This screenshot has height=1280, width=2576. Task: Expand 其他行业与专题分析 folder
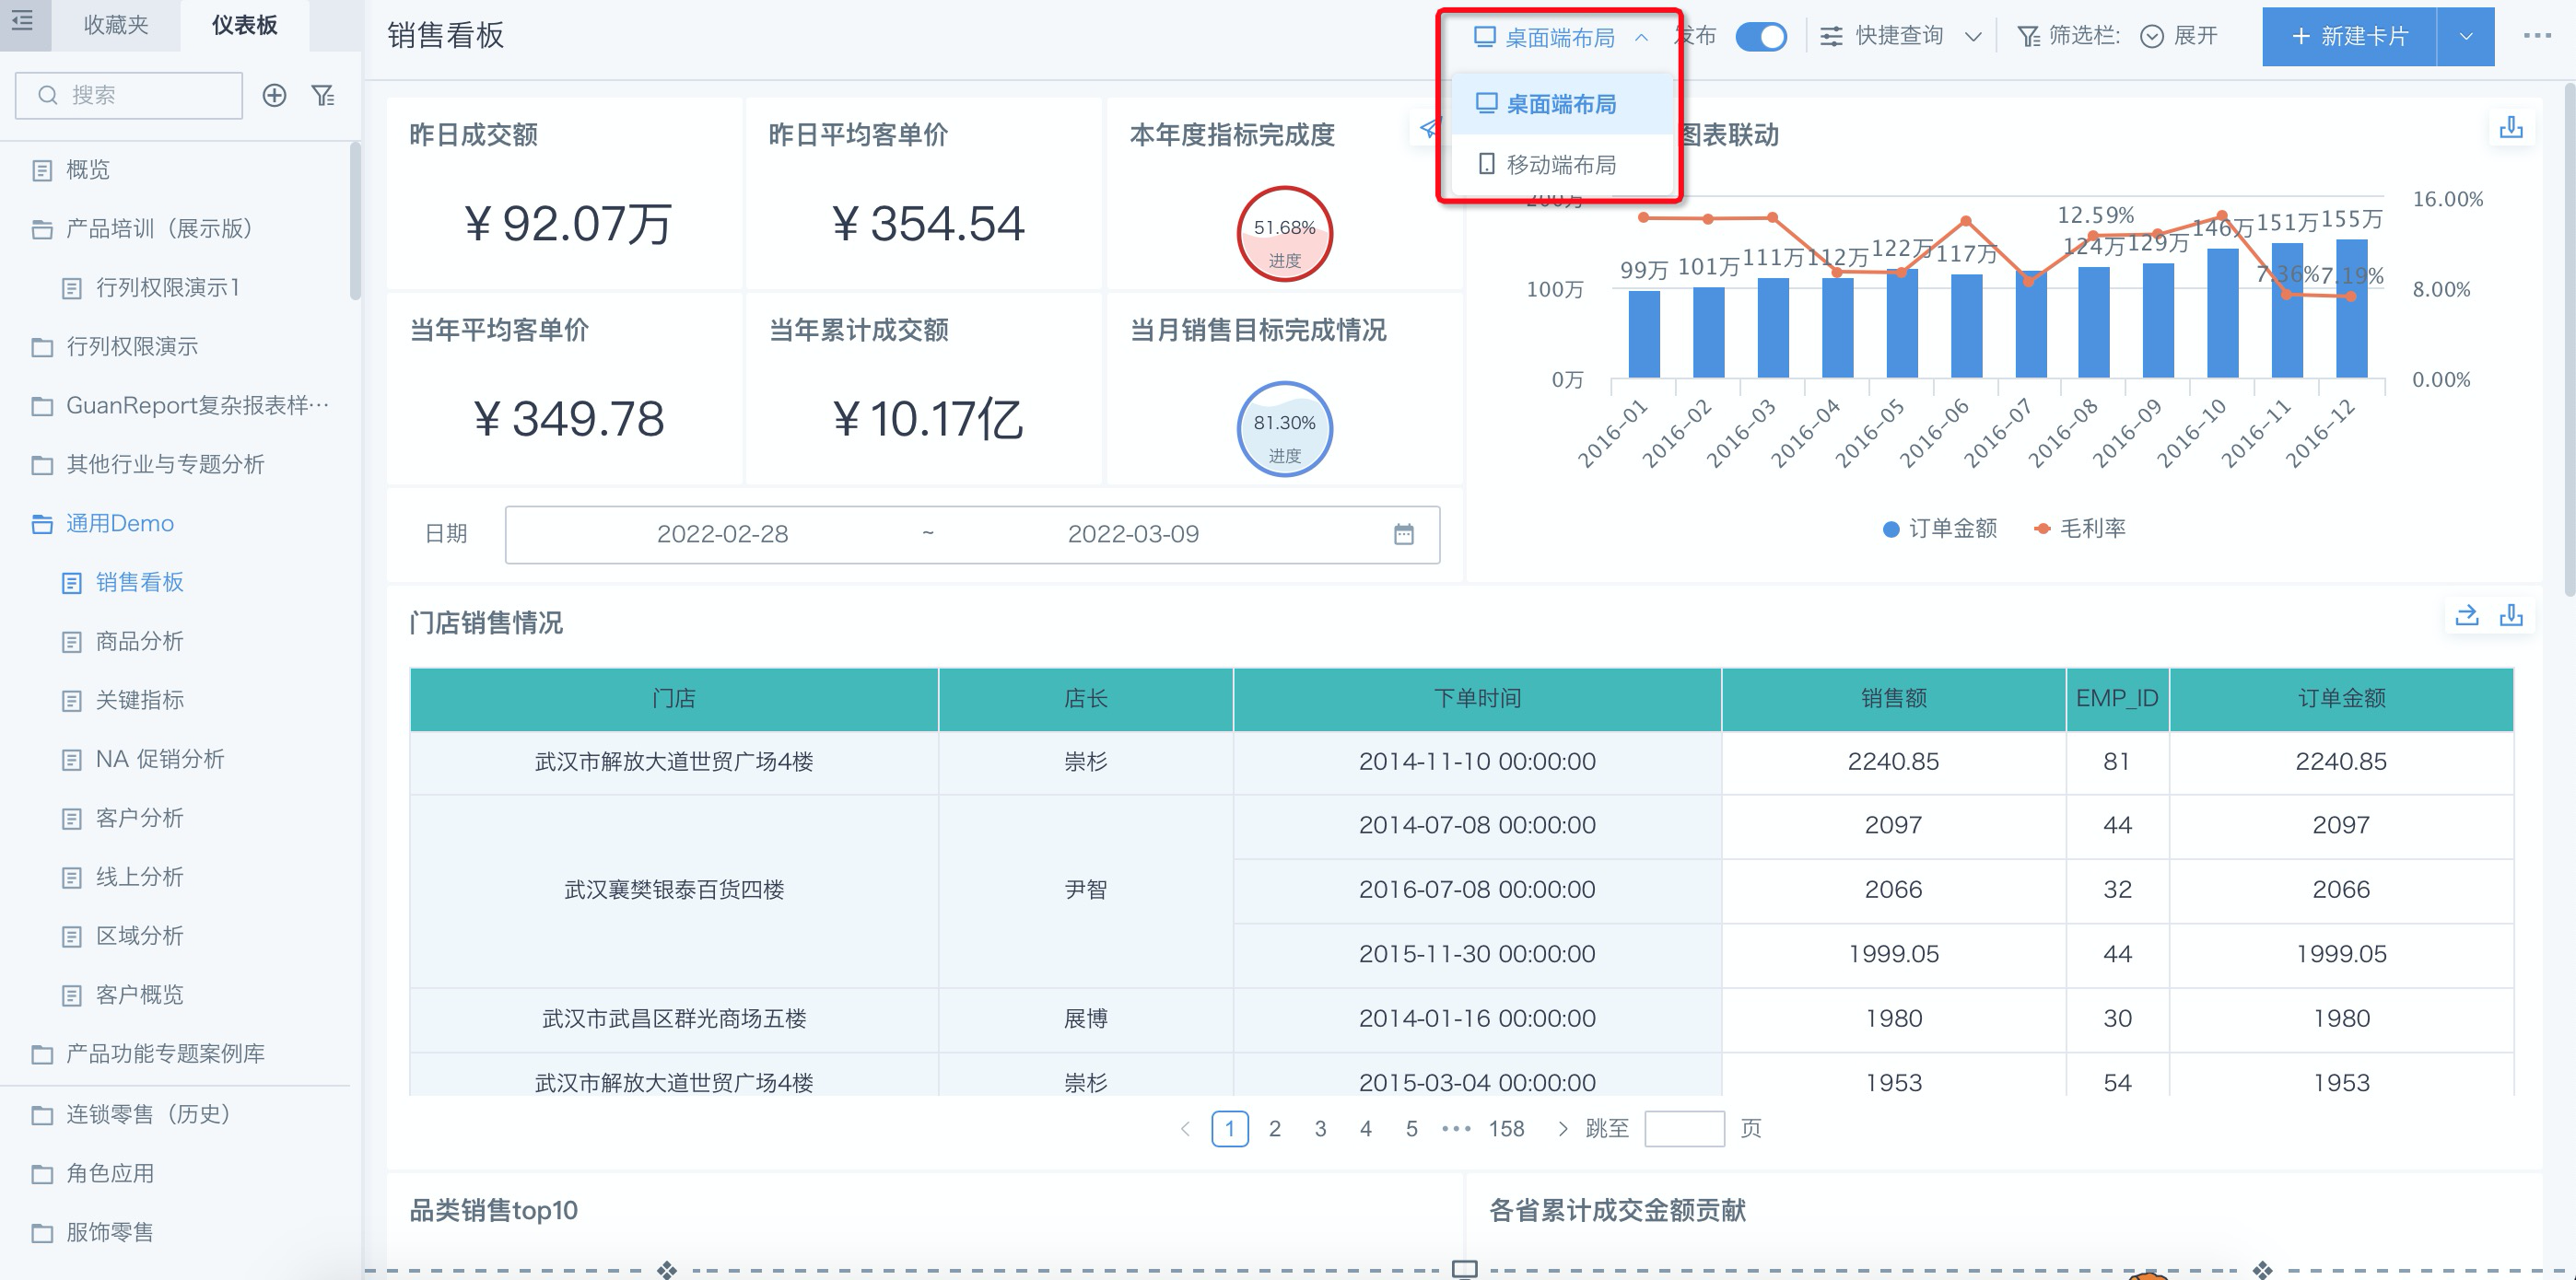[165, 465]
